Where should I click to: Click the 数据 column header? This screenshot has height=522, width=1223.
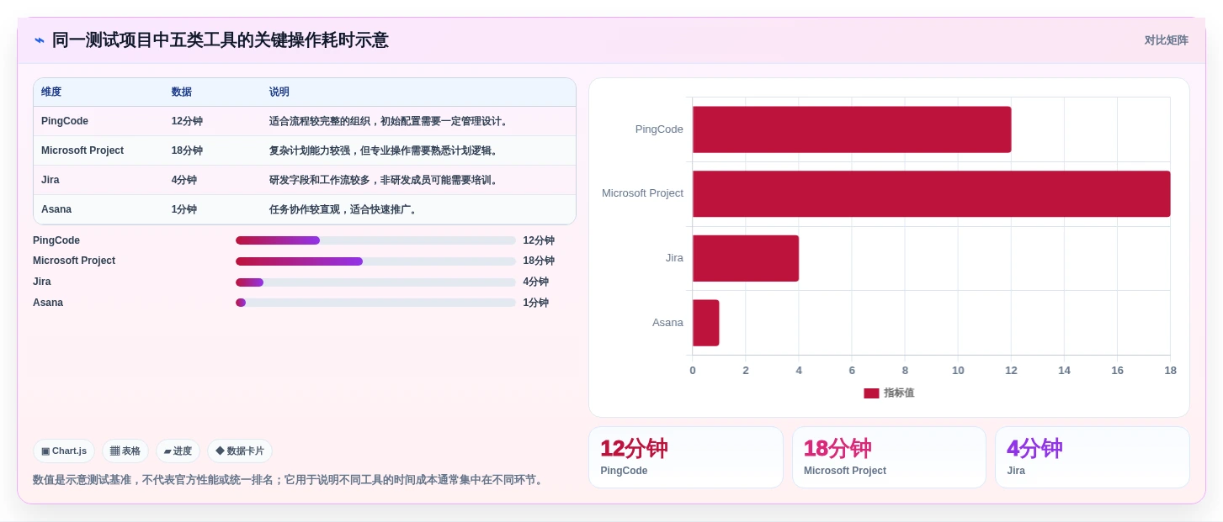coord(182,92)
